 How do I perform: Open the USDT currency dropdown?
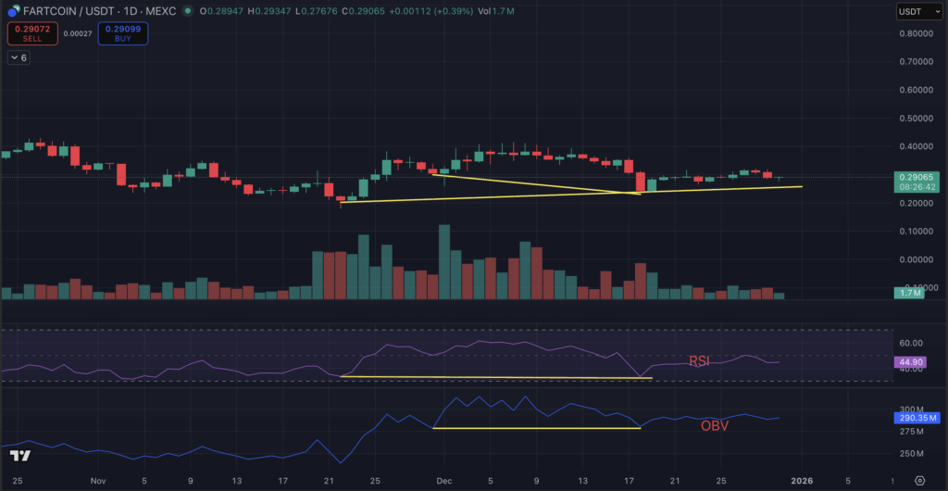[x=917, y=11]
